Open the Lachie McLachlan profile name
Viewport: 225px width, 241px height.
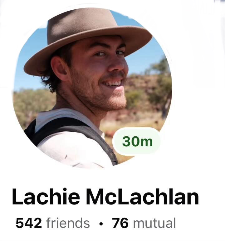coord(105,197)
